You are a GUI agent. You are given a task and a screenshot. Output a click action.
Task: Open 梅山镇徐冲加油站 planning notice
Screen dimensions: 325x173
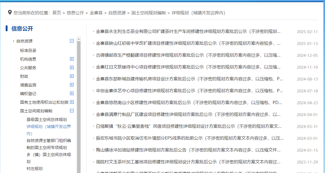click(188, 150)
